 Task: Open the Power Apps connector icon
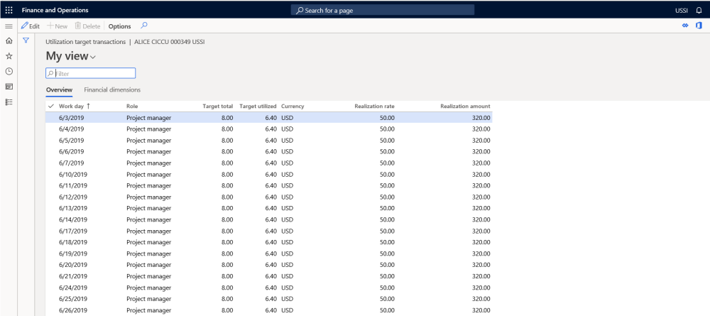tap(685, 26)
